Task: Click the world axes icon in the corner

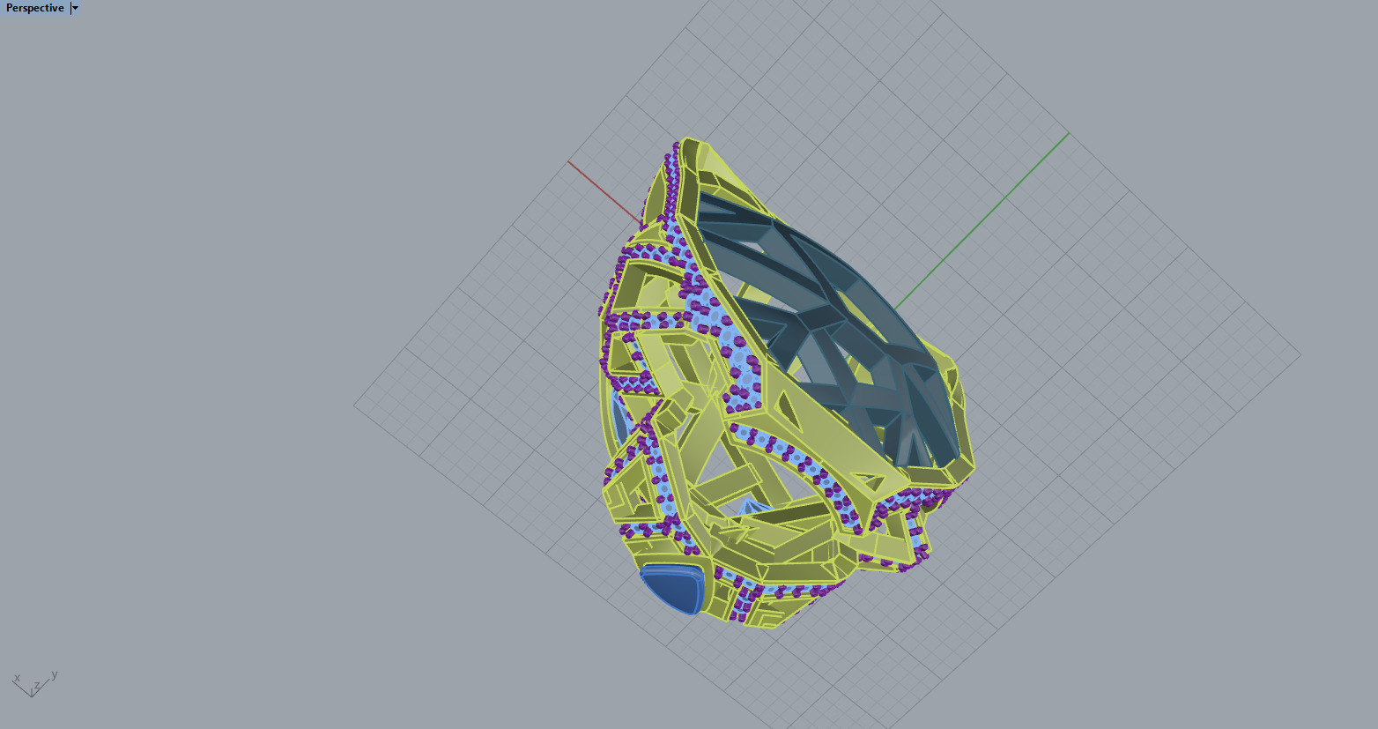Action: pyautogui.click(x=35, y=683)
